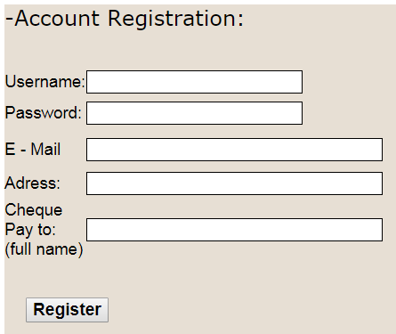This screenshot has height=334, width=396.
Task: Click the word 'Account' in the heading
Action: (x=57, y=19)
